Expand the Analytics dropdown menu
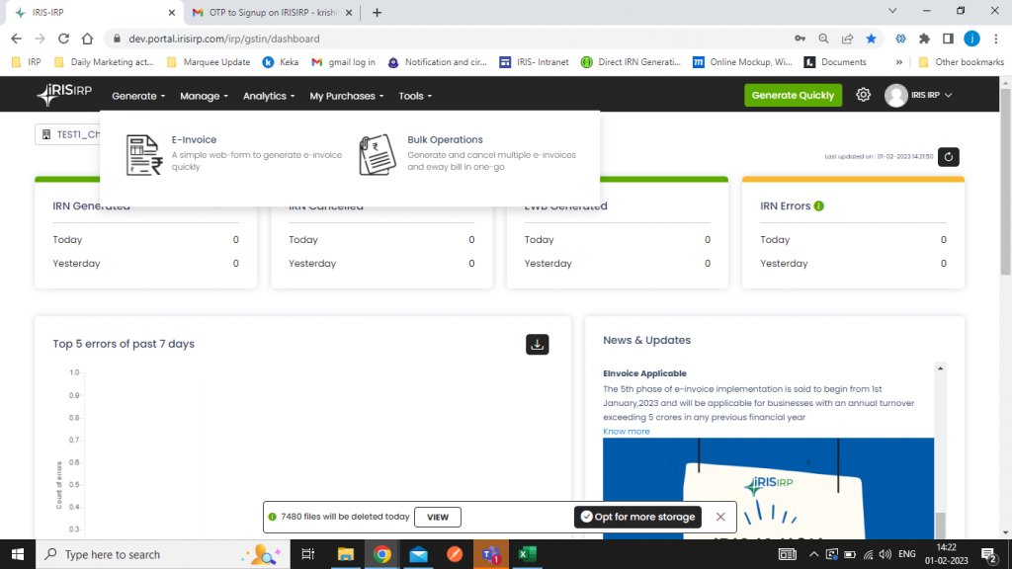This screenshot has height=569, width=1012. coord(269,96)
